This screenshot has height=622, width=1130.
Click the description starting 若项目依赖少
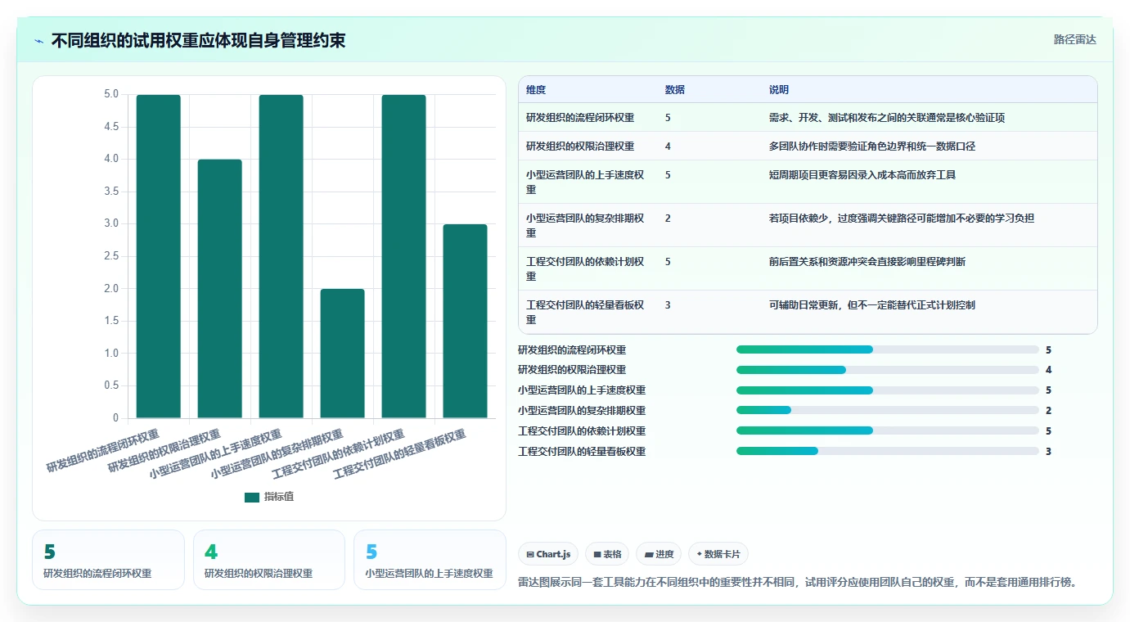coord(902,219)
